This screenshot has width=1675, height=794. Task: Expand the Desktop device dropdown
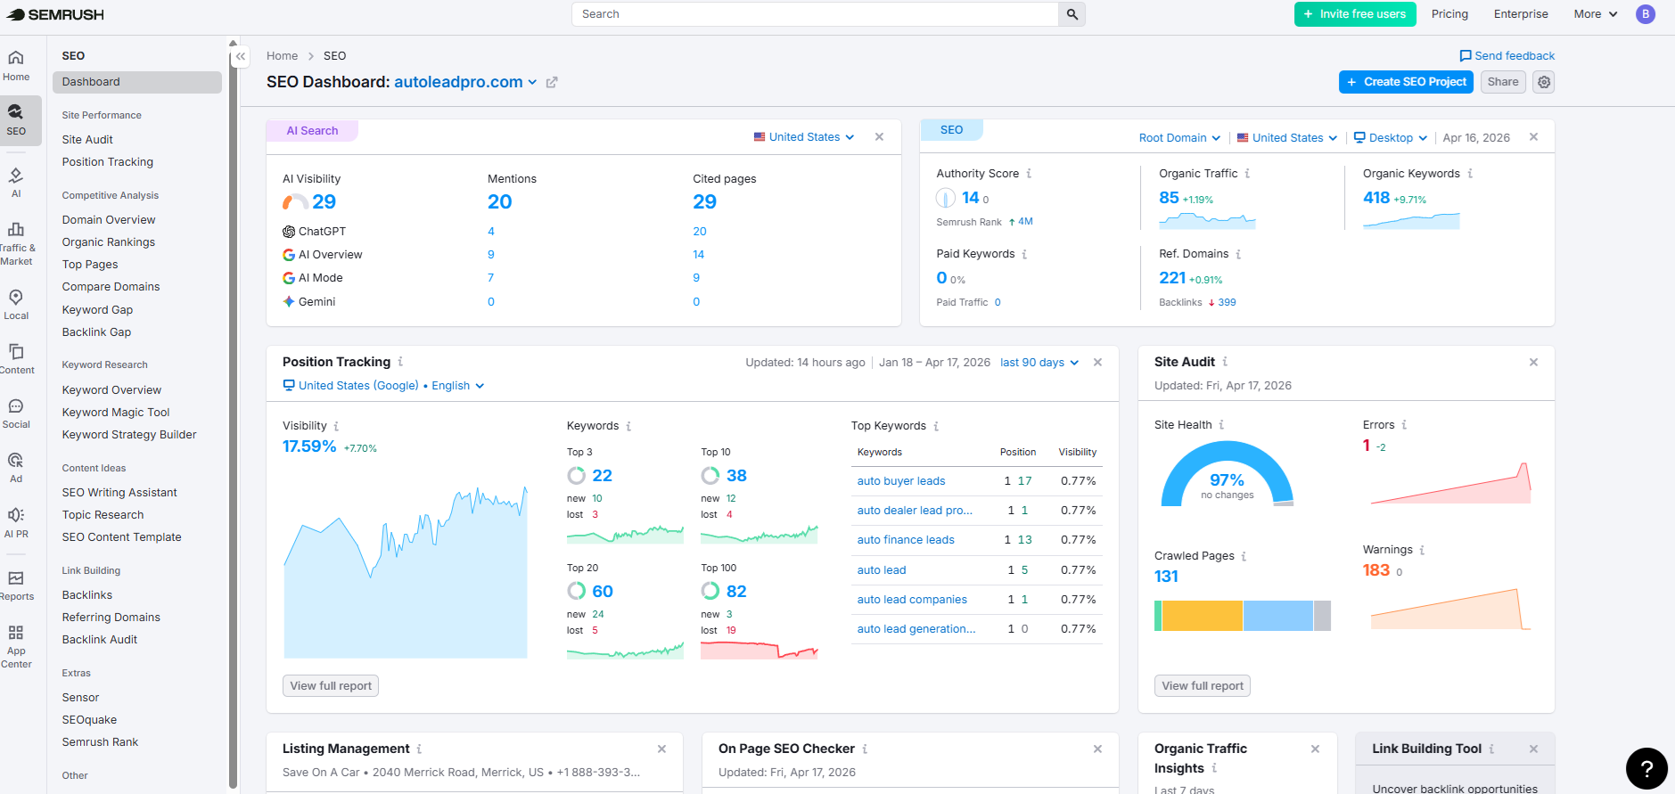tap(1390, 138)
